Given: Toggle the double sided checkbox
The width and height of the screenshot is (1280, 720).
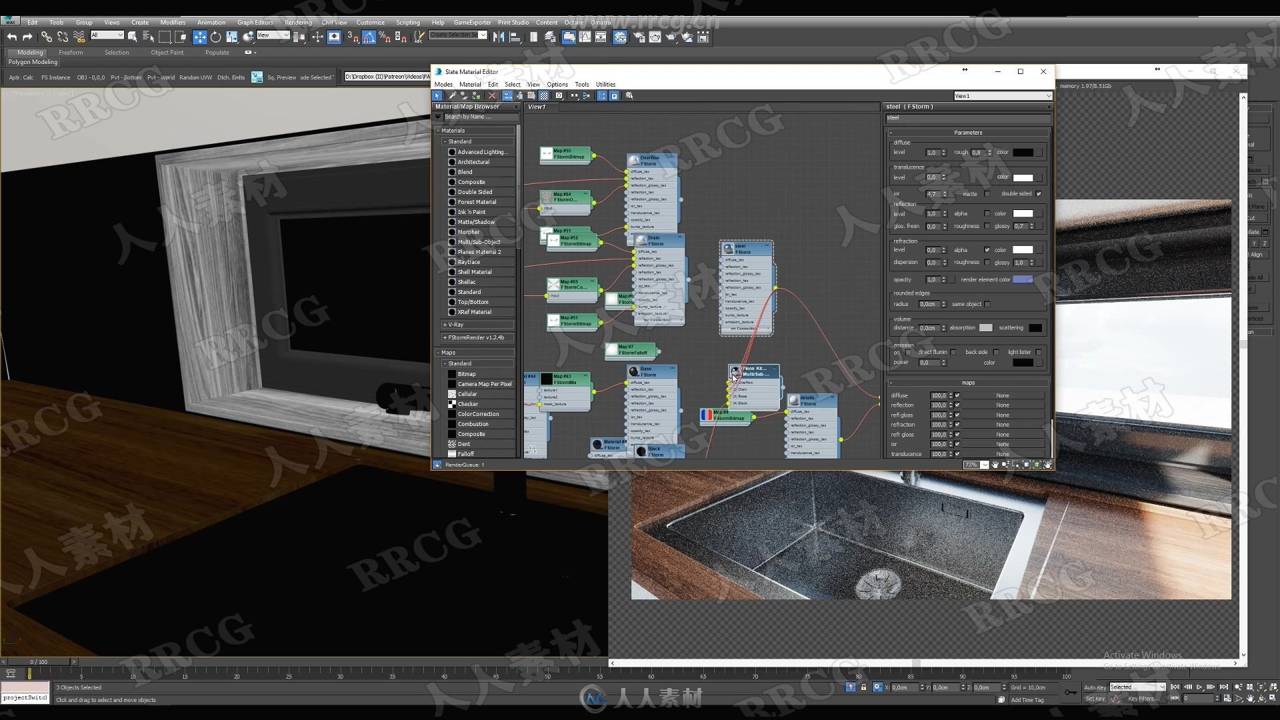Looking at the screenshot, I should [x=1039, y=194].
